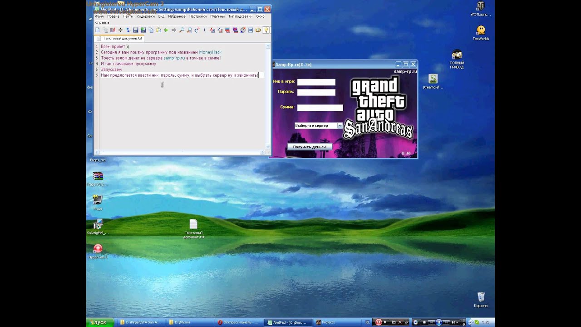Click the Ник в игре input field
The image size is (581, 327).
316,82
